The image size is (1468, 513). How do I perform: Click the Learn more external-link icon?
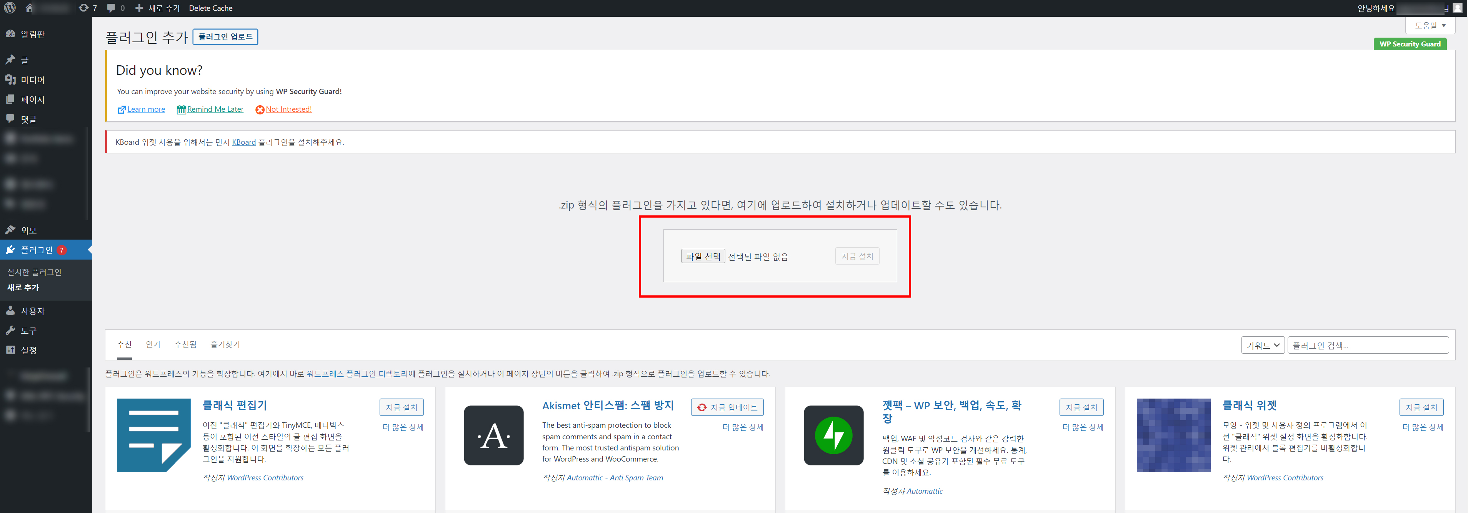(122, 110)
